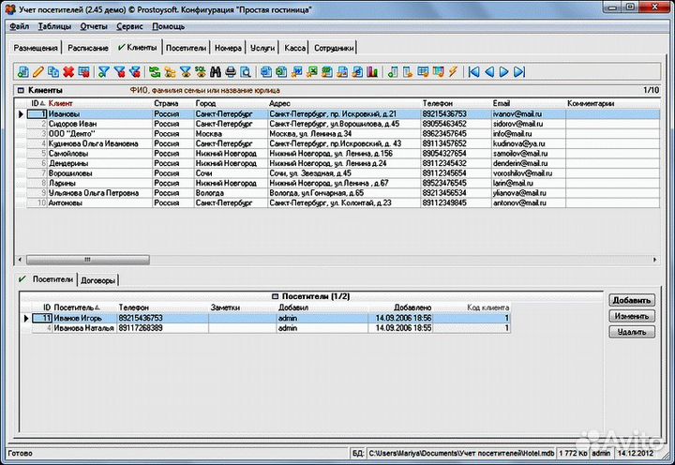Open the Договоры tab
Image resolution: width=675 pixels, height=465 pixels.
(x=99, y=279)
